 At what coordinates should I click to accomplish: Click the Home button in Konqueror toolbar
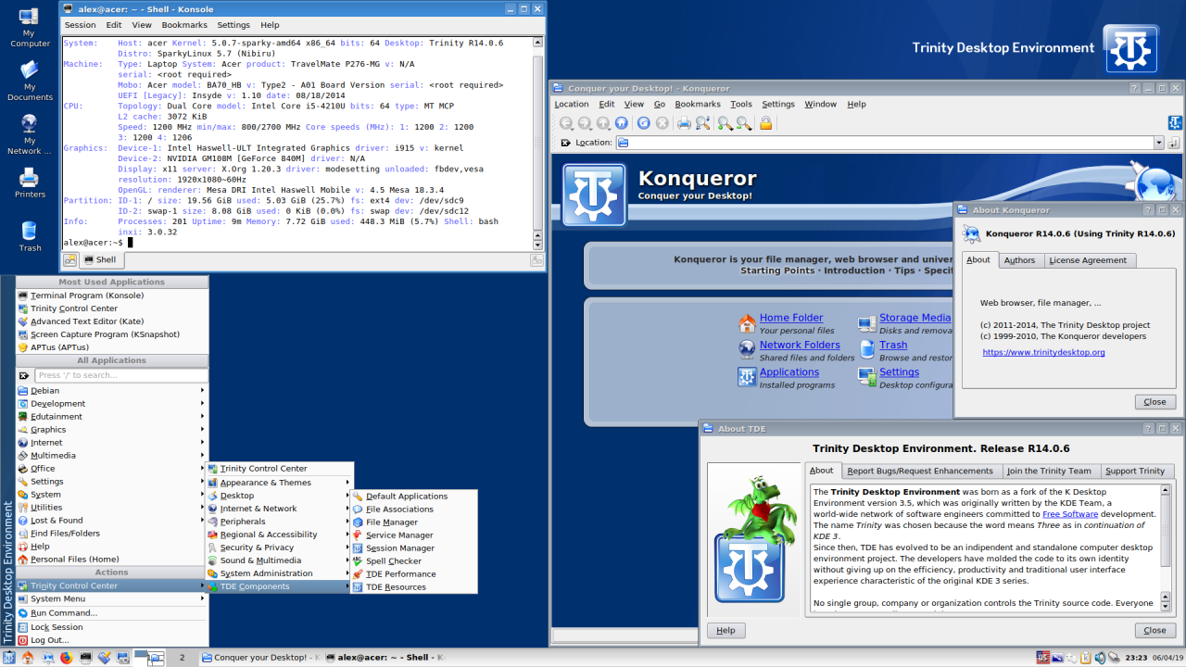[x=622, y=123]
